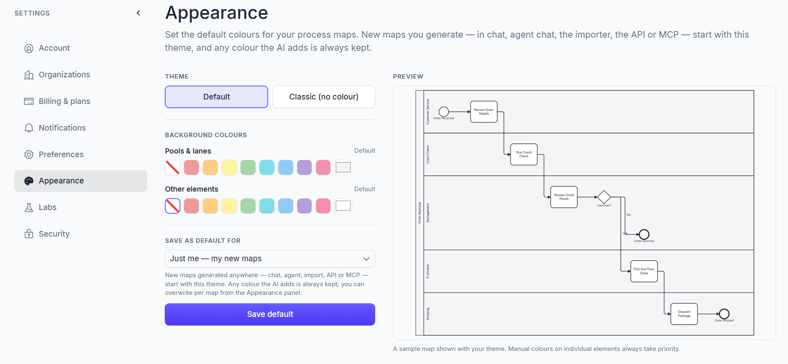This screenshot has width=788, height=364.
Task: Pick green swatch for Pools & lanes
Action: point(248,167)
